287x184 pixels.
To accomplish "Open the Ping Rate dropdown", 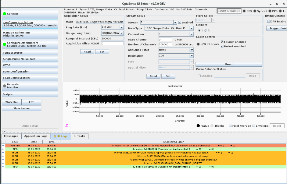I will (121, 27).
